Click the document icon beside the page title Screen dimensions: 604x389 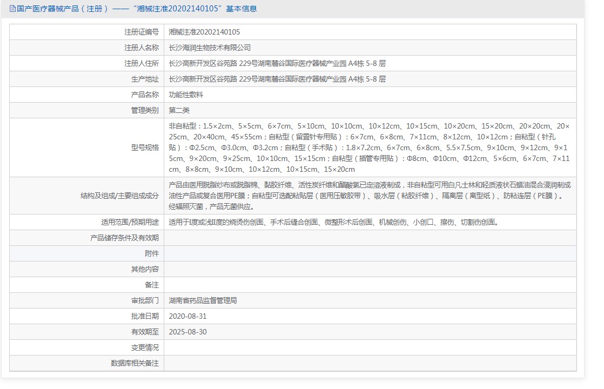point(12,9)
